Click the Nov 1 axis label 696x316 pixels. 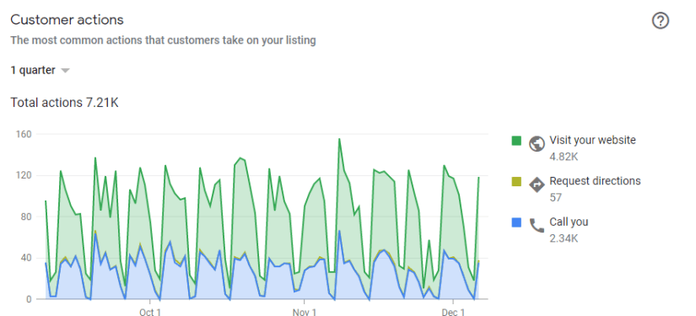(305, 312)
